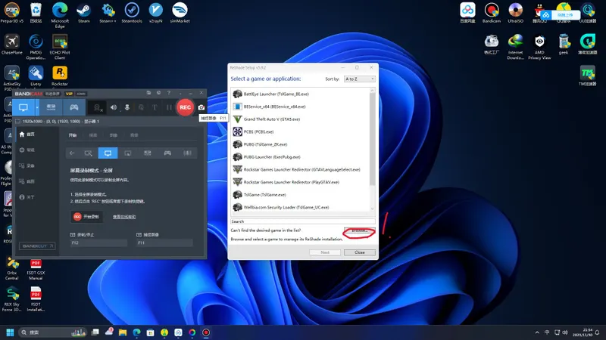Toggle the webcam overlay icon in Bandicam
The image size is (606, 340).
tap(97, 107)
